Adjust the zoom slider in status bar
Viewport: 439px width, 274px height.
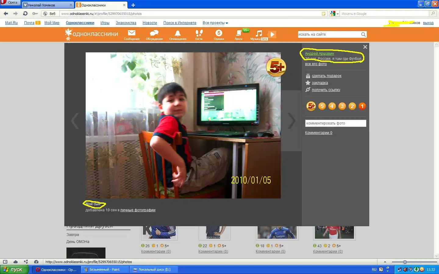point(405,262)
